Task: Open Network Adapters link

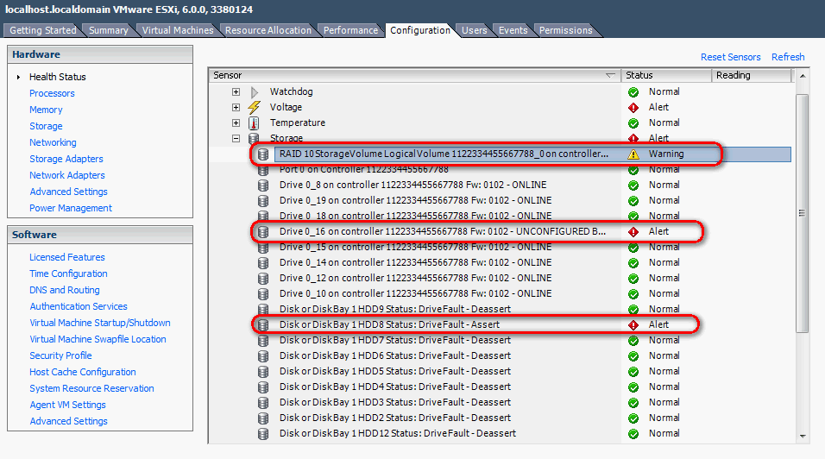Action: [66, 175]
